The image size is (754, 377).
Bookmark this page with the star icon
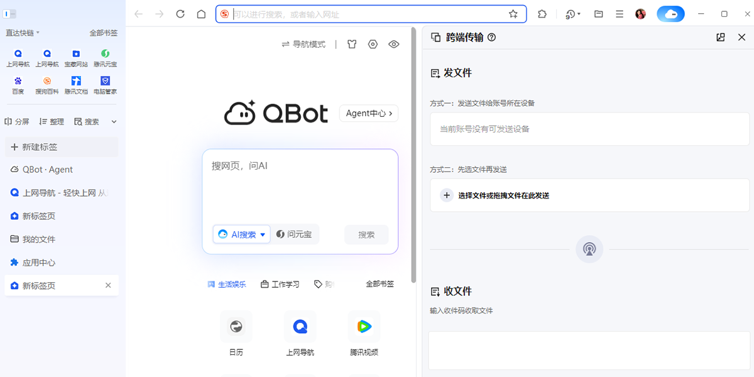pyautogui.click(x=513, y=14)
